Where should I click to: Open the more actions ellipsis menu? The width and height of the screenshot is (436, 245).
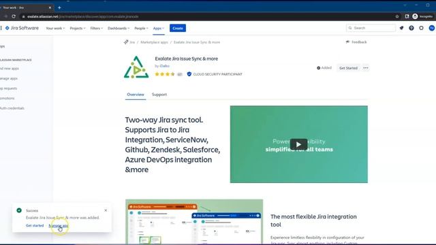[366, 68]
